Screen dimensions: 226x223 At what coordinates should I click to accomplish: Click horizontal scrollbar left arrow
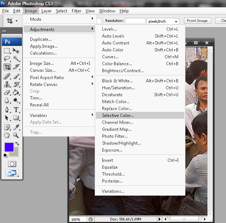(165, 219)
